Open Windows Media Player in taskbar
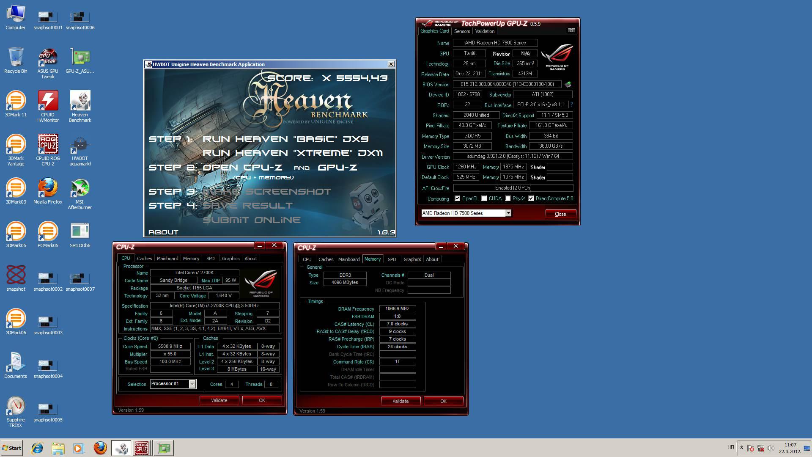 (x=78, y=448)
